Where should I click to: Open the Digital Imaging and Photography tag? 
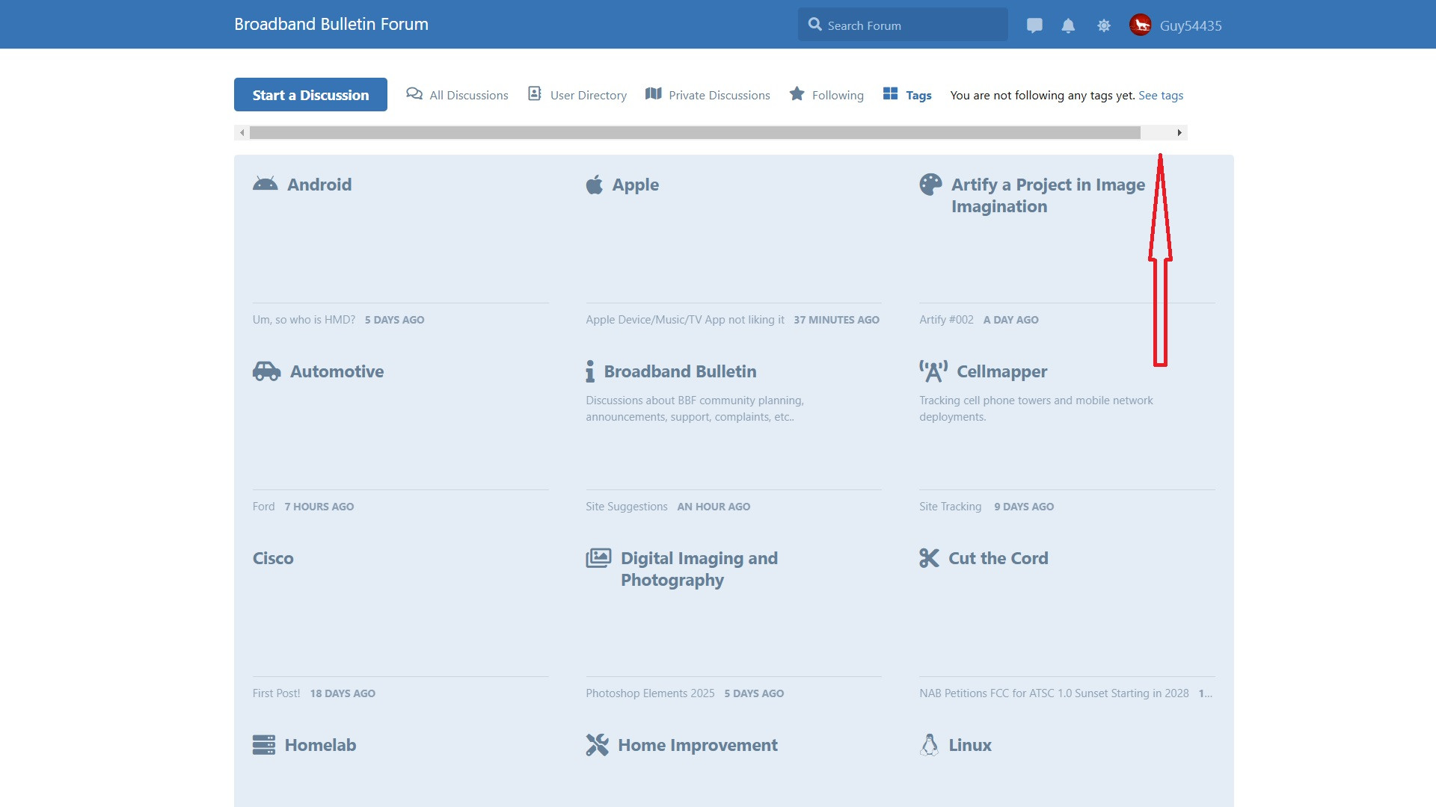699,569
